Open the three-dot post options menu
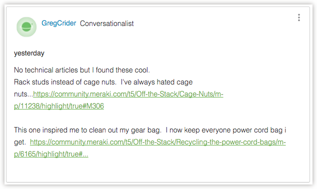The height and width of the screenshot is (189, 317). coord(299,17)
